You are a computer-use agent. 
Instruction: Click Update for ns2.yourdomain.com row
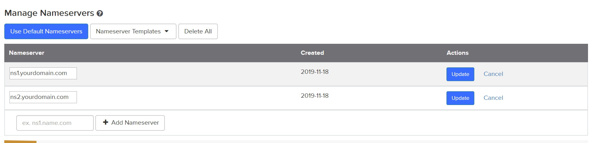pos(460,98)
